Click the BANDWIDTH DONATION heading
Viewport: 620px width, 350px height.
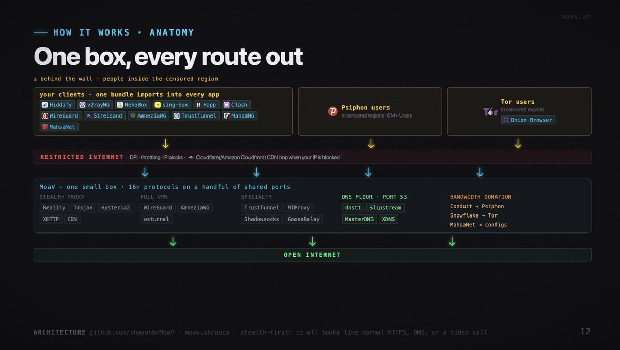481,197
